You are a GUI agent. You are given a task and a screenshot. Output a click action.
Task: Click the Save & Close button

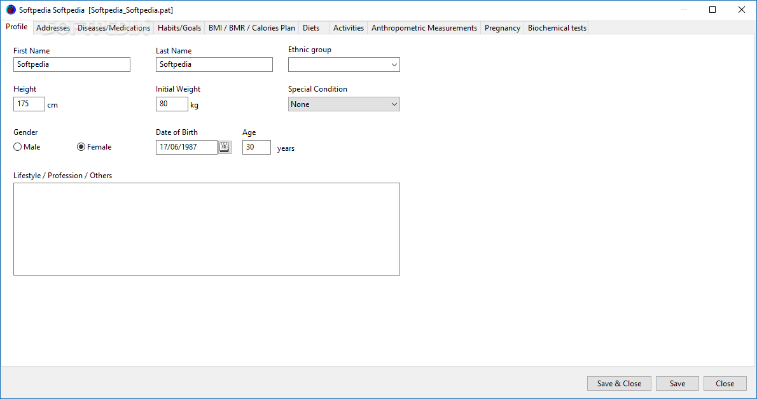click(x=619, y=384)
